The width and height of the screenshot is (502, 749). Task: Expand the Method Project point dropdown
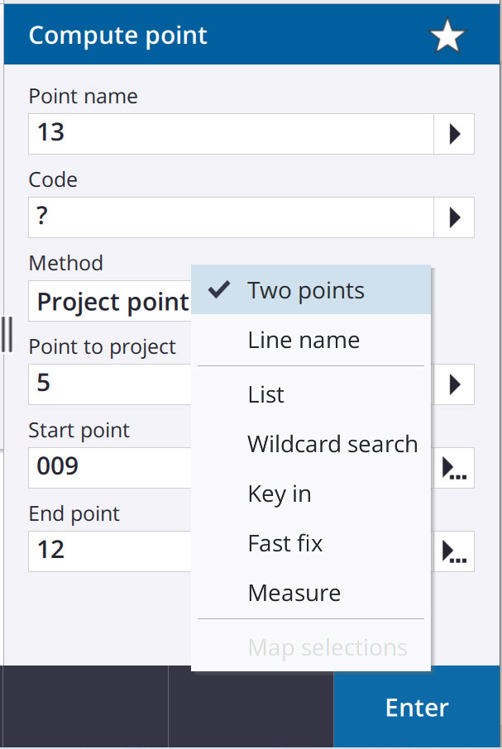click(110, 301)
